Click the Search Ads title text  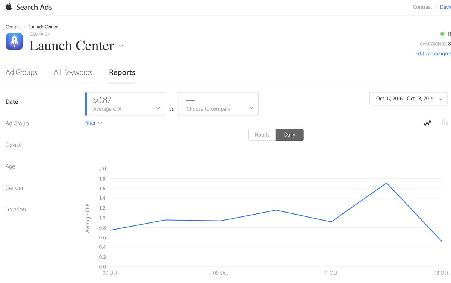pyautogui.click(x=34, y=7)
